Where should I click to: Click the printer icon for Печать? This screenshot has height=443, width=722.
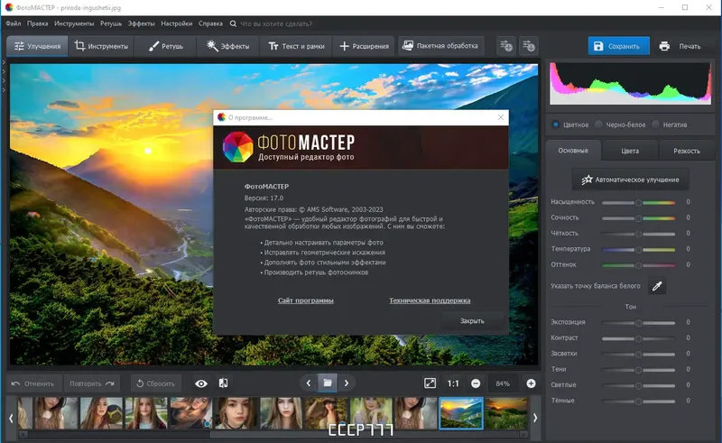664,46
